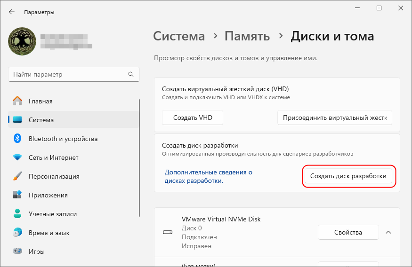Click the 'Диски и тома' page heading
The width and height of the screenshot is (412, 267).
pyautogui.click(x=332, y=36)
